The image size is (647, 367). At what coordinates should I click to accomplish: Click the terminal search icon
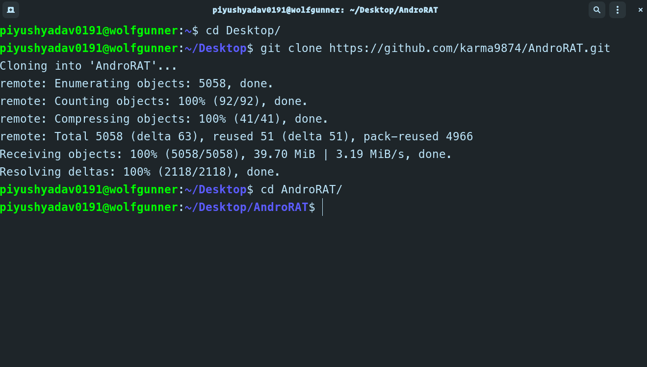coord(596,9)
